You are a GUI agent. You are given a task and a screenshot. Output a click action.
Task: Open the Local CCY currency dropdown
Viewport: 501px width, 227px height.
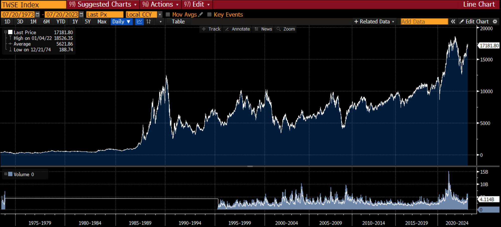coord(160,15)
